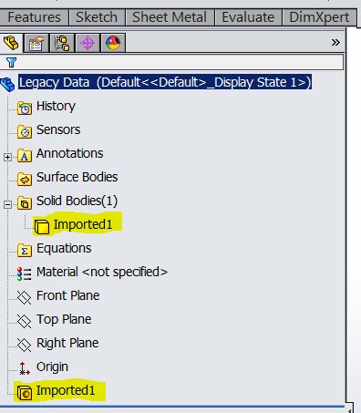This screenshot has height=413, width=361.
Task: Click the filter funnel icon
Action: 11,62
